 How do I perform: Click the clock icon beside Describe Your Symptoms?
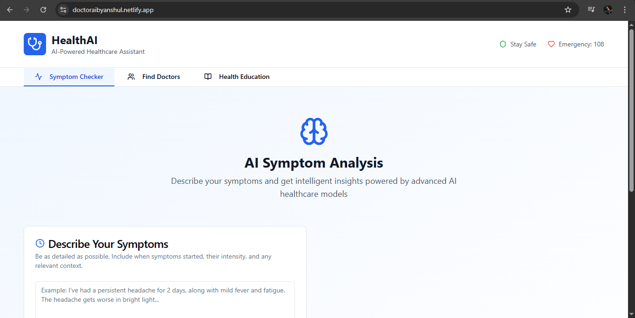point(40,243)
